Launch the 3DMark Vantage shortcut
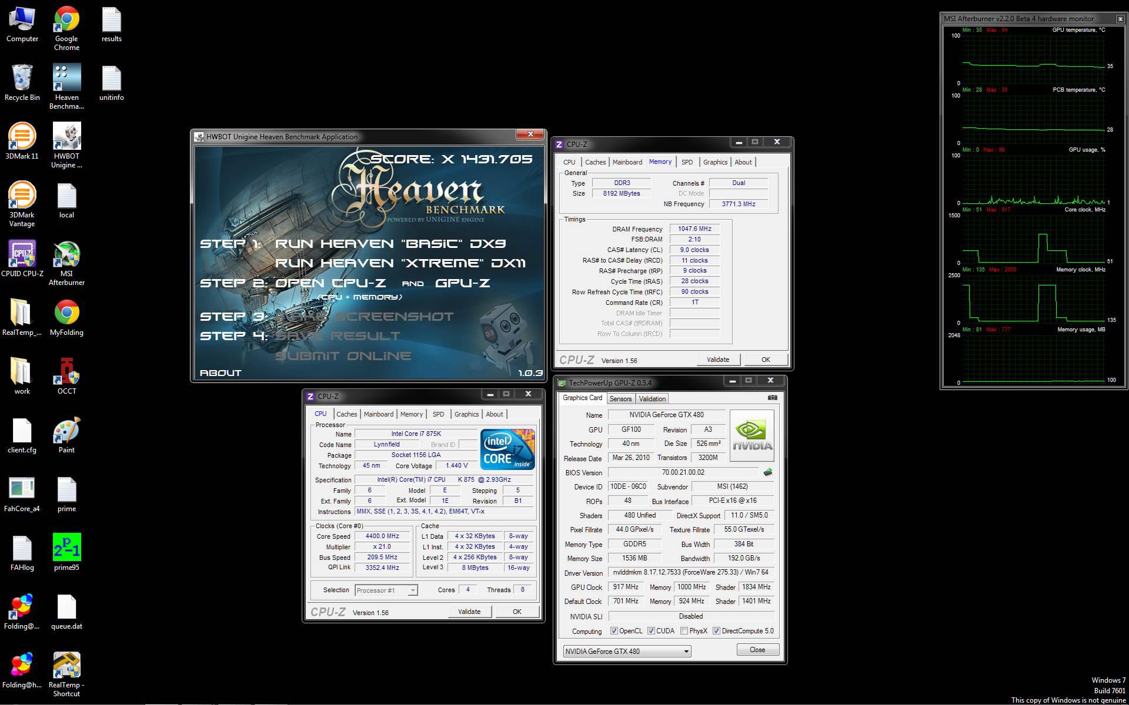Screen dimensions: 1129x705 22,205
